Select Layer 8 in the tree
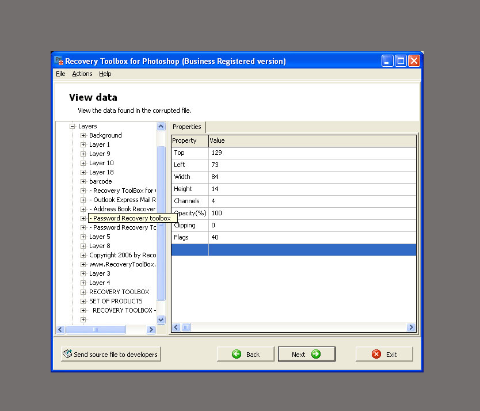 [100, 246]
